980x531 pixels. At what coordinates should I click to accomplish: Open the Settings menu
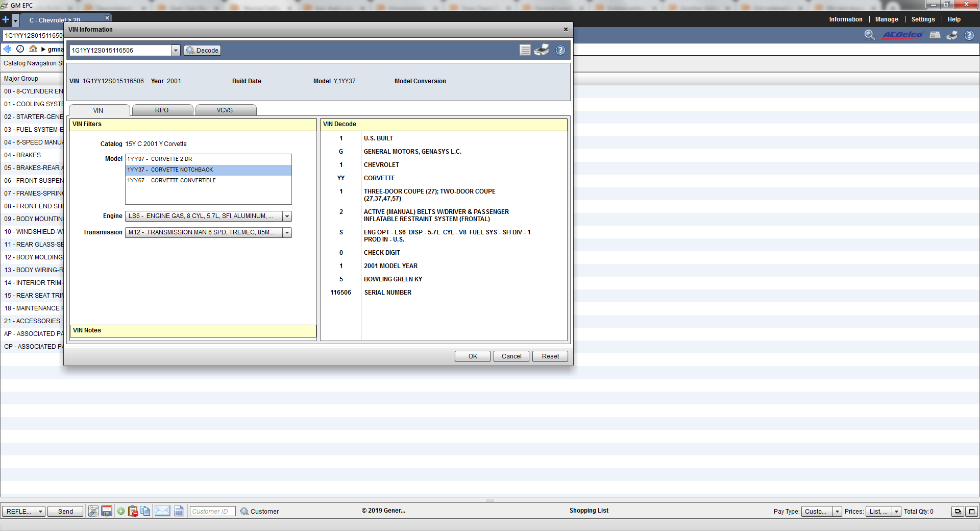[x=923, y=19]
